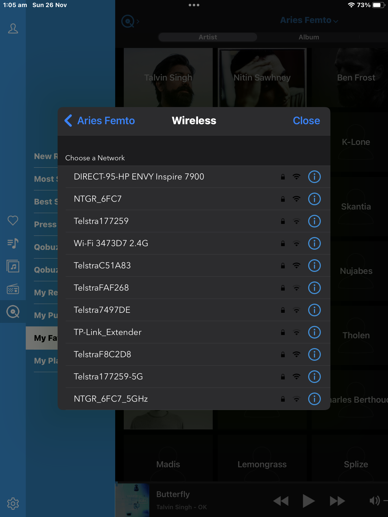
Task: Connect to Telstra177259 network
Action: click(194, 221)
